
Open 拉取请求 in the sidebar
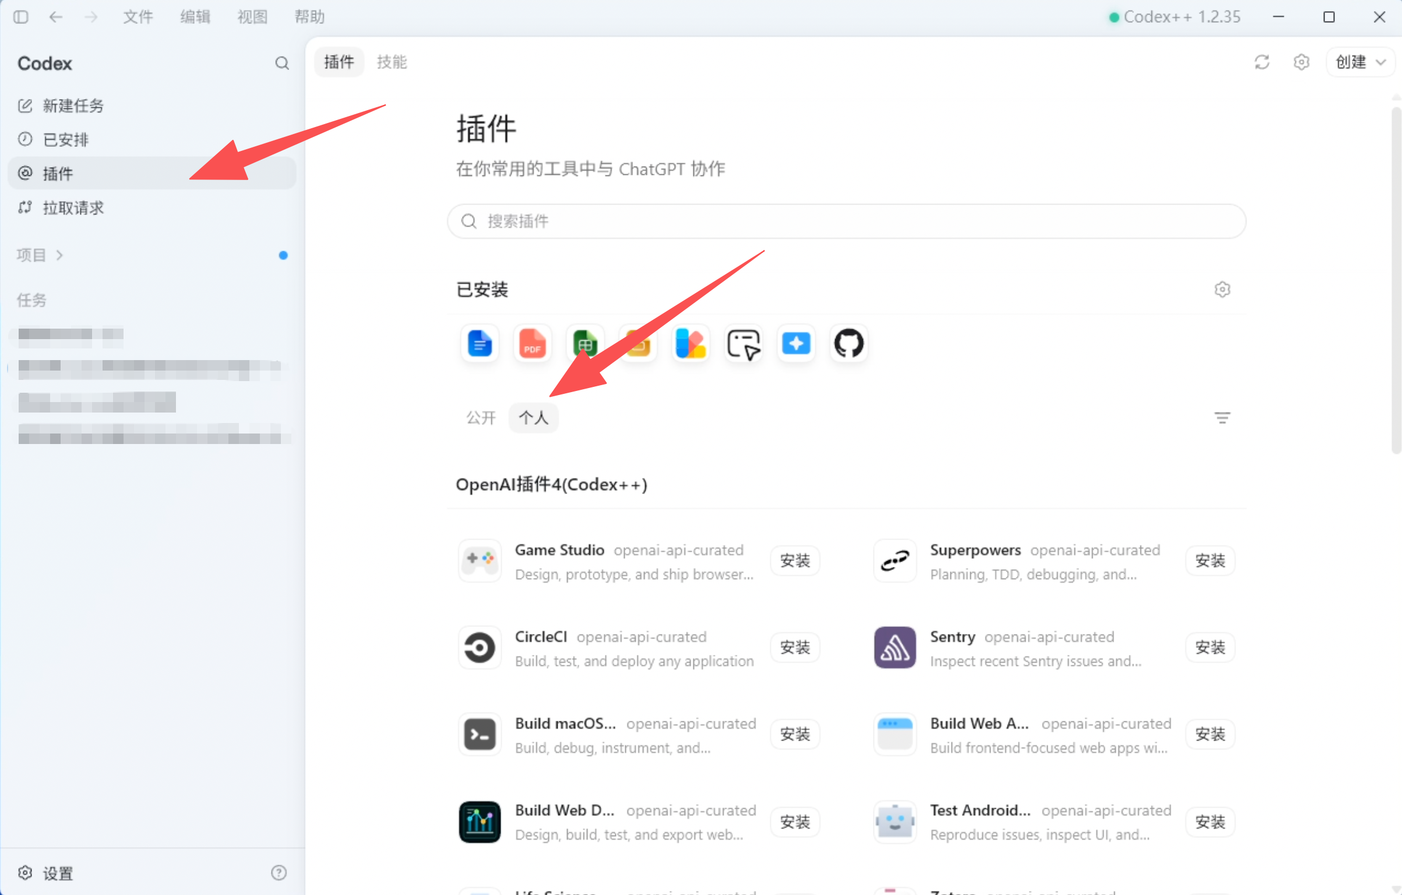click(152, 207)
